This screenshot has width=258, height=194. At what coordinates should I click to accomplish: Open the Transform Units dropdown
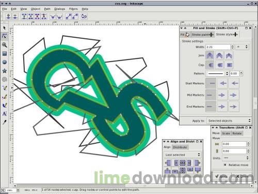(236, 158)
